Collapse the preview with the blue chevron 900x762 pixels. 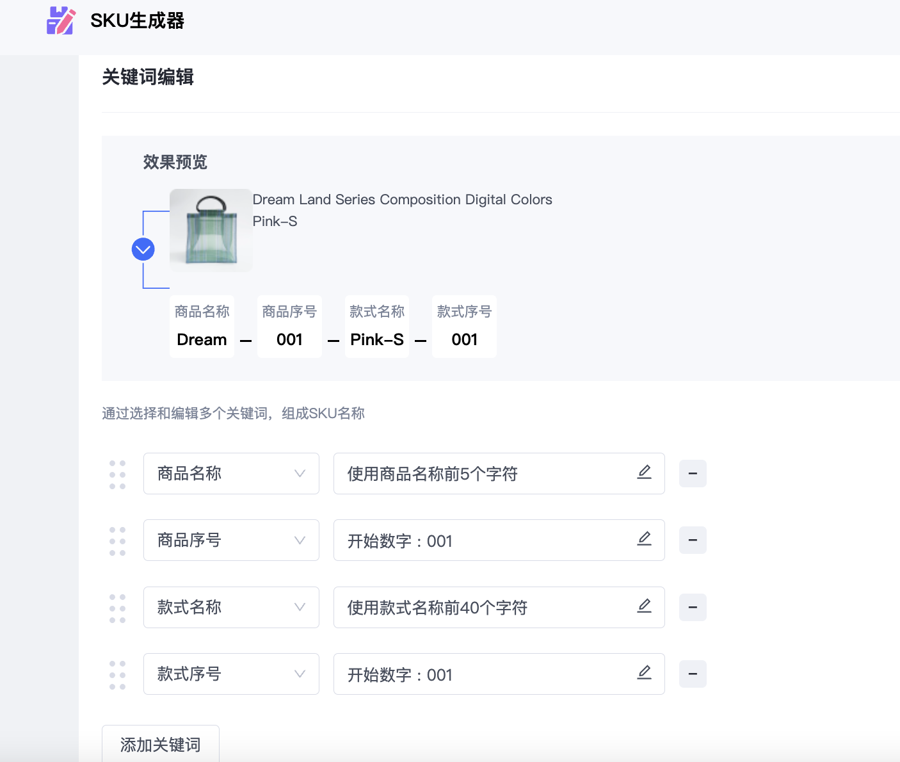143,249
